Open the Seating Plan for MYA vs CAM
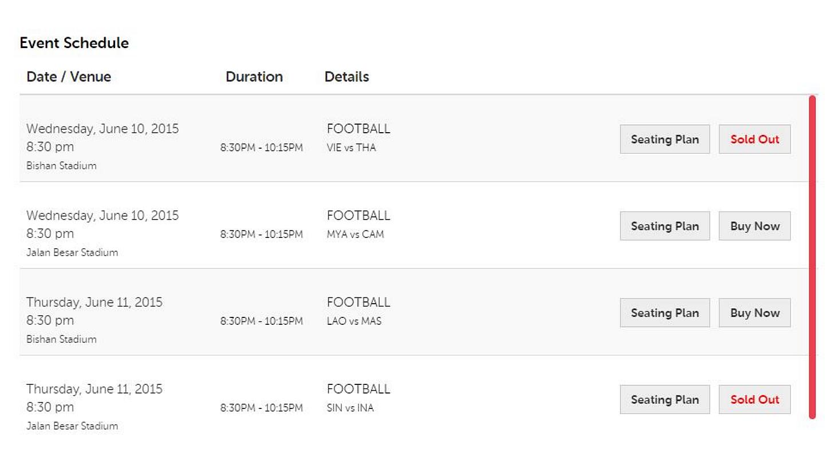The height and width of the screenshot is (469, 827). (x=664, y=226)
